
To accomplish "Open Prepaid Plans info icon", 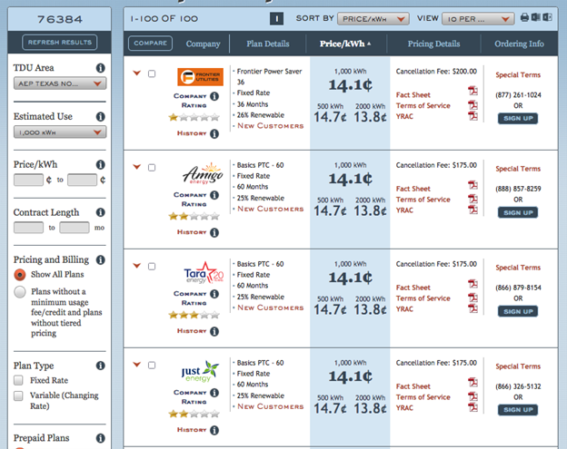I will pyautogui.click(x=101, y=438).
